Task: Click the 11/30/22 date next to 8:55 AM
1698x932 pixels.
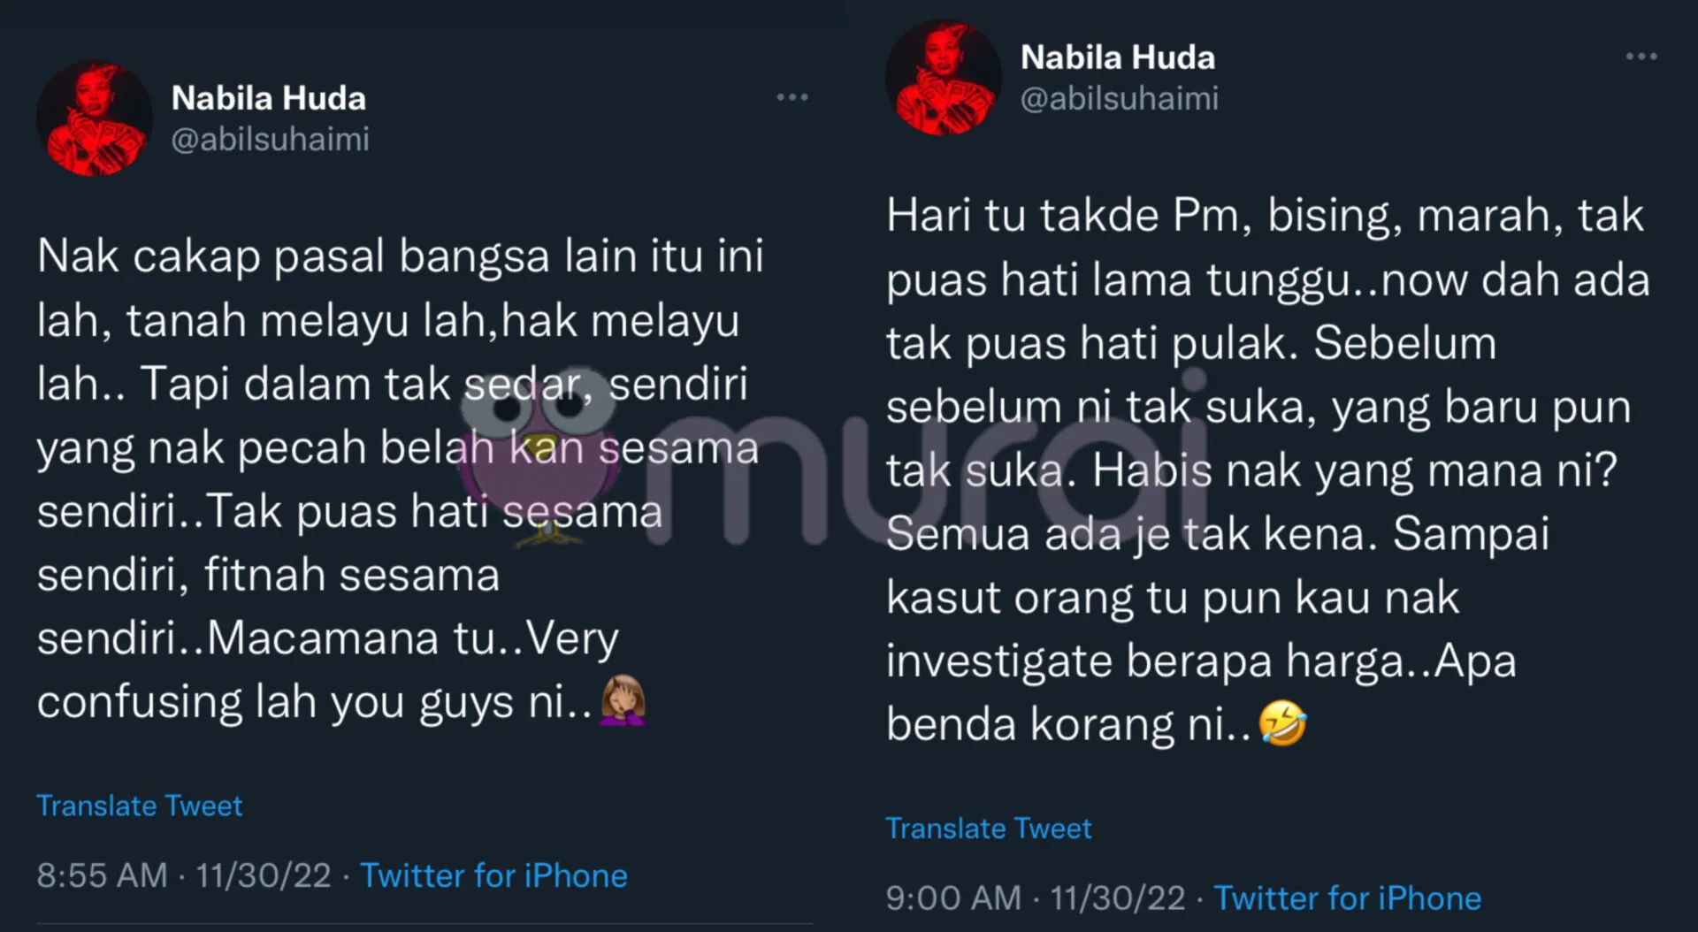Action: coord(264,875)
